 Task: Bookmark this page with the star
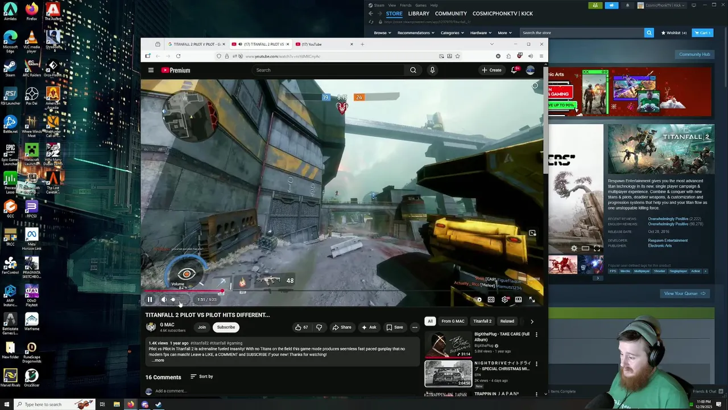point(457,56)
